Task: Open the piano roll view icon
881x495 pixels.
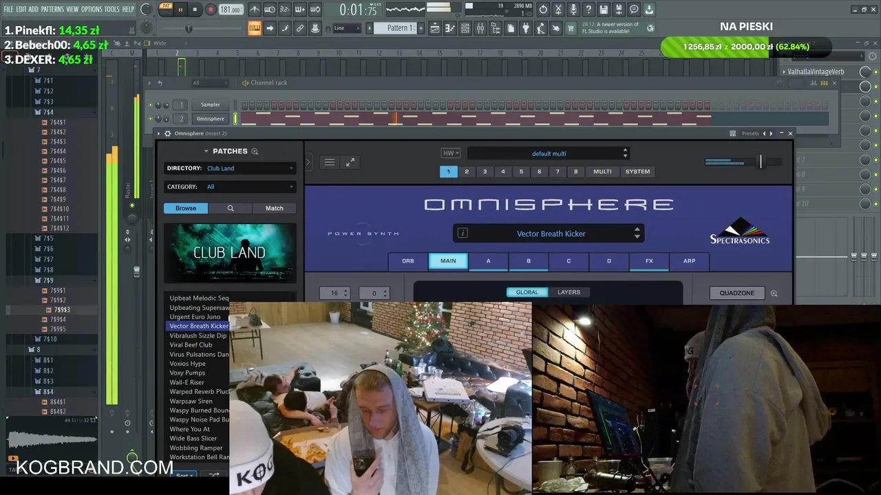Action: pos(450,28)
